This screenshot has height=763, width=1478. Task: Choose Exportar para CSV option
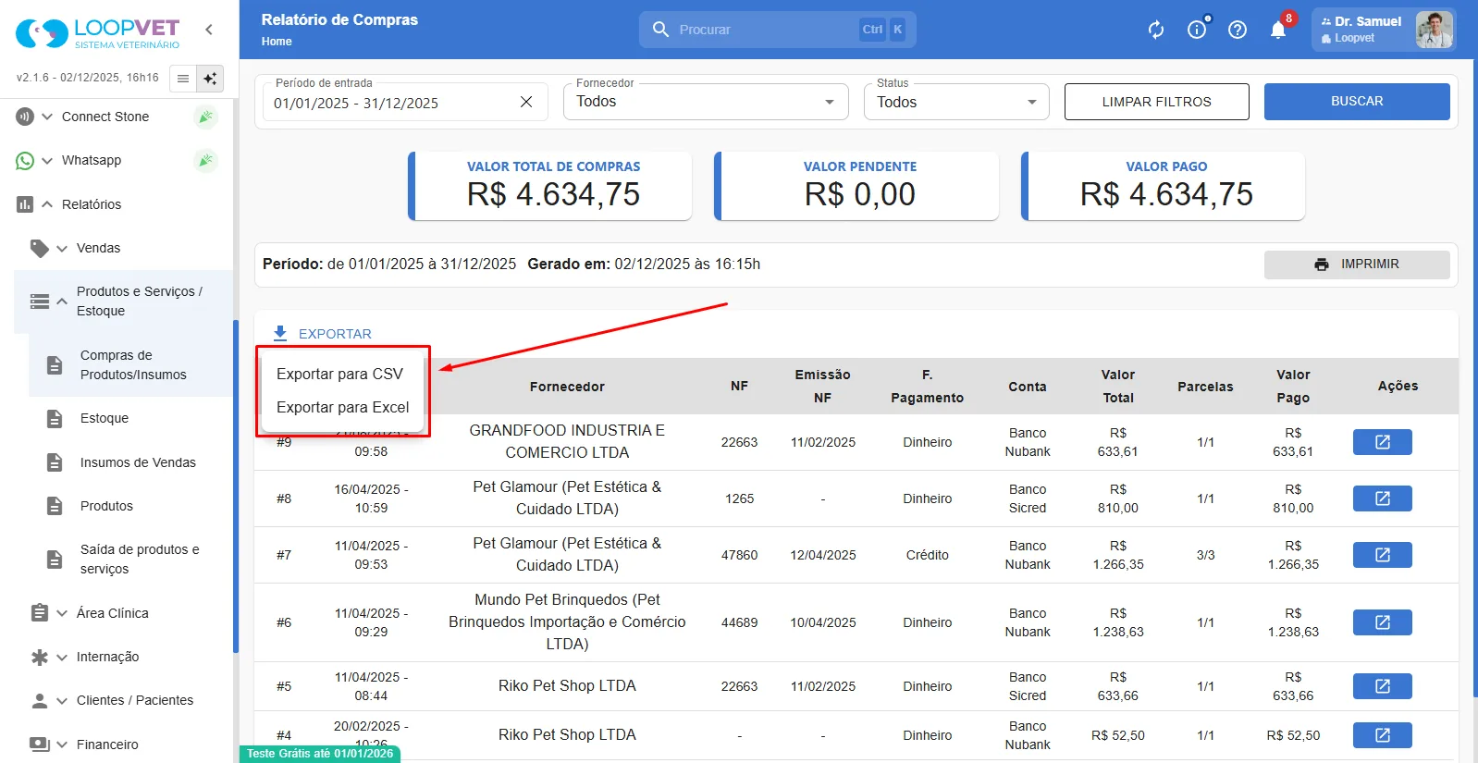339,374
